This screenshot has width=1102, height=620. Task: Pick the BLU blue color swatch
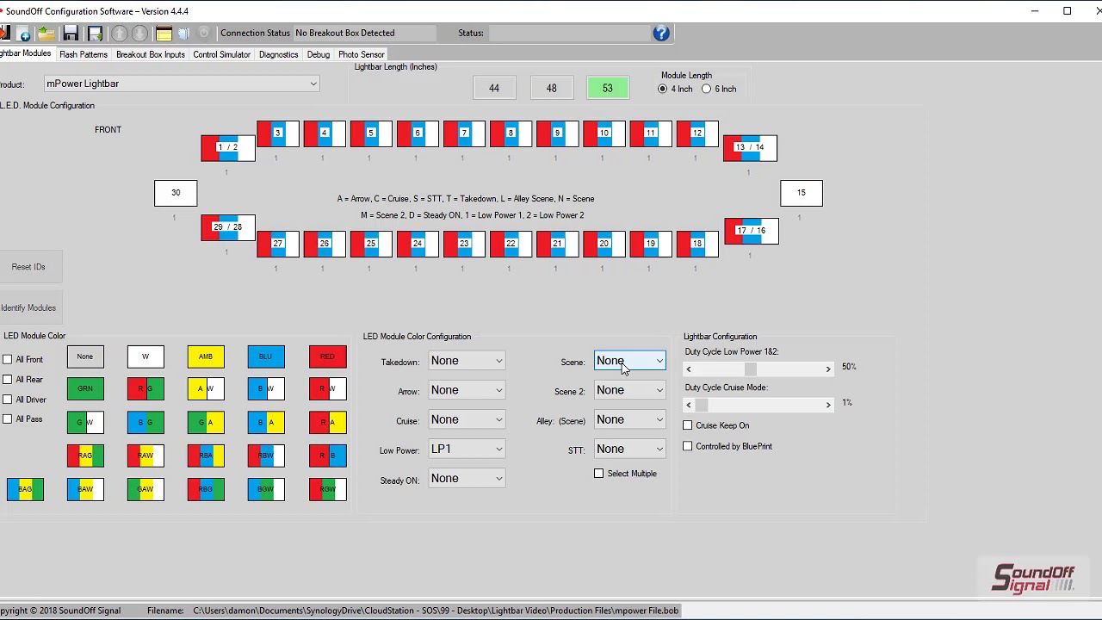[x=266, y=356]
